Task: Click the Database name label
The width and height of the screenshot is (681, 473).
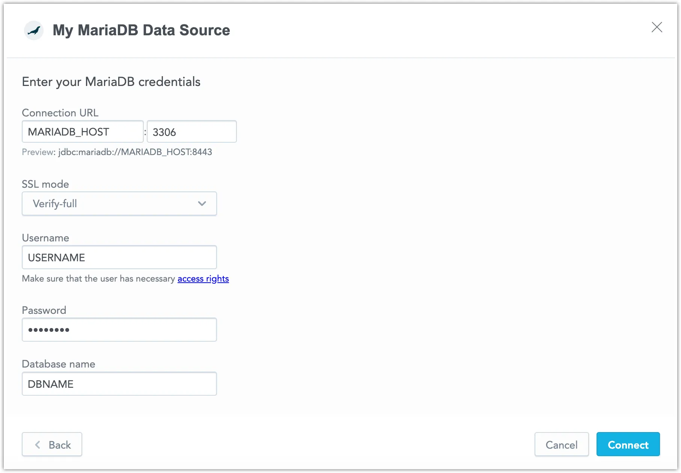Action: (59, 364)
